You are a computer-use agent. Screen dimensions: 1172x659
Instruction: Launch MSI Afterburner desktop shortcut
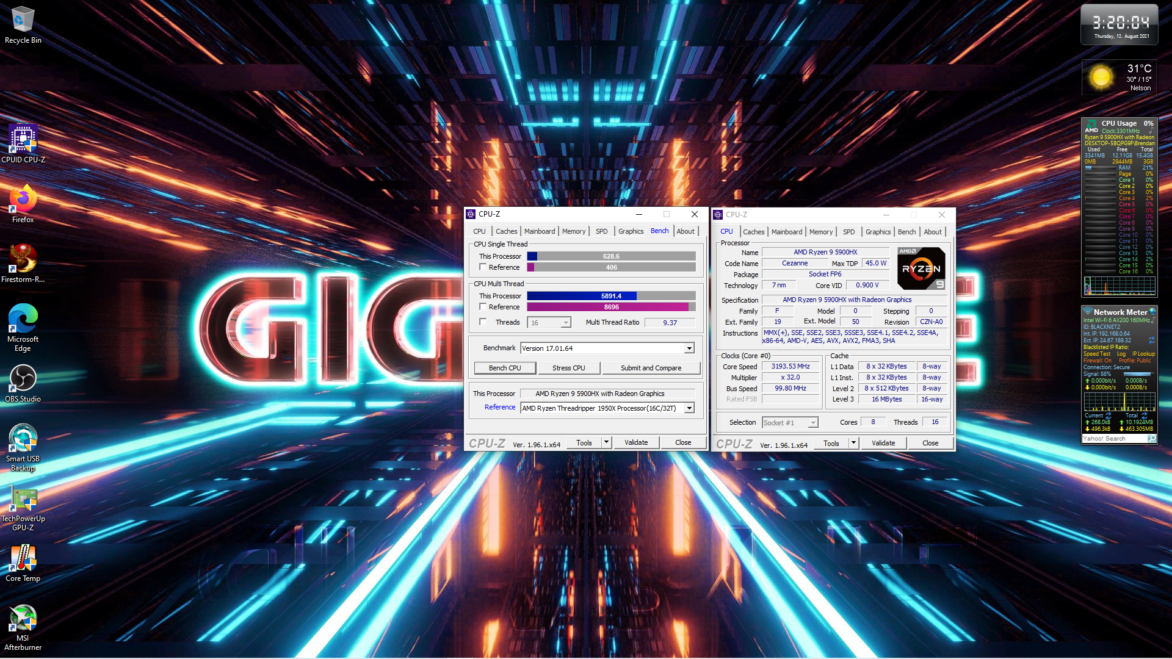tap(23, 627)
